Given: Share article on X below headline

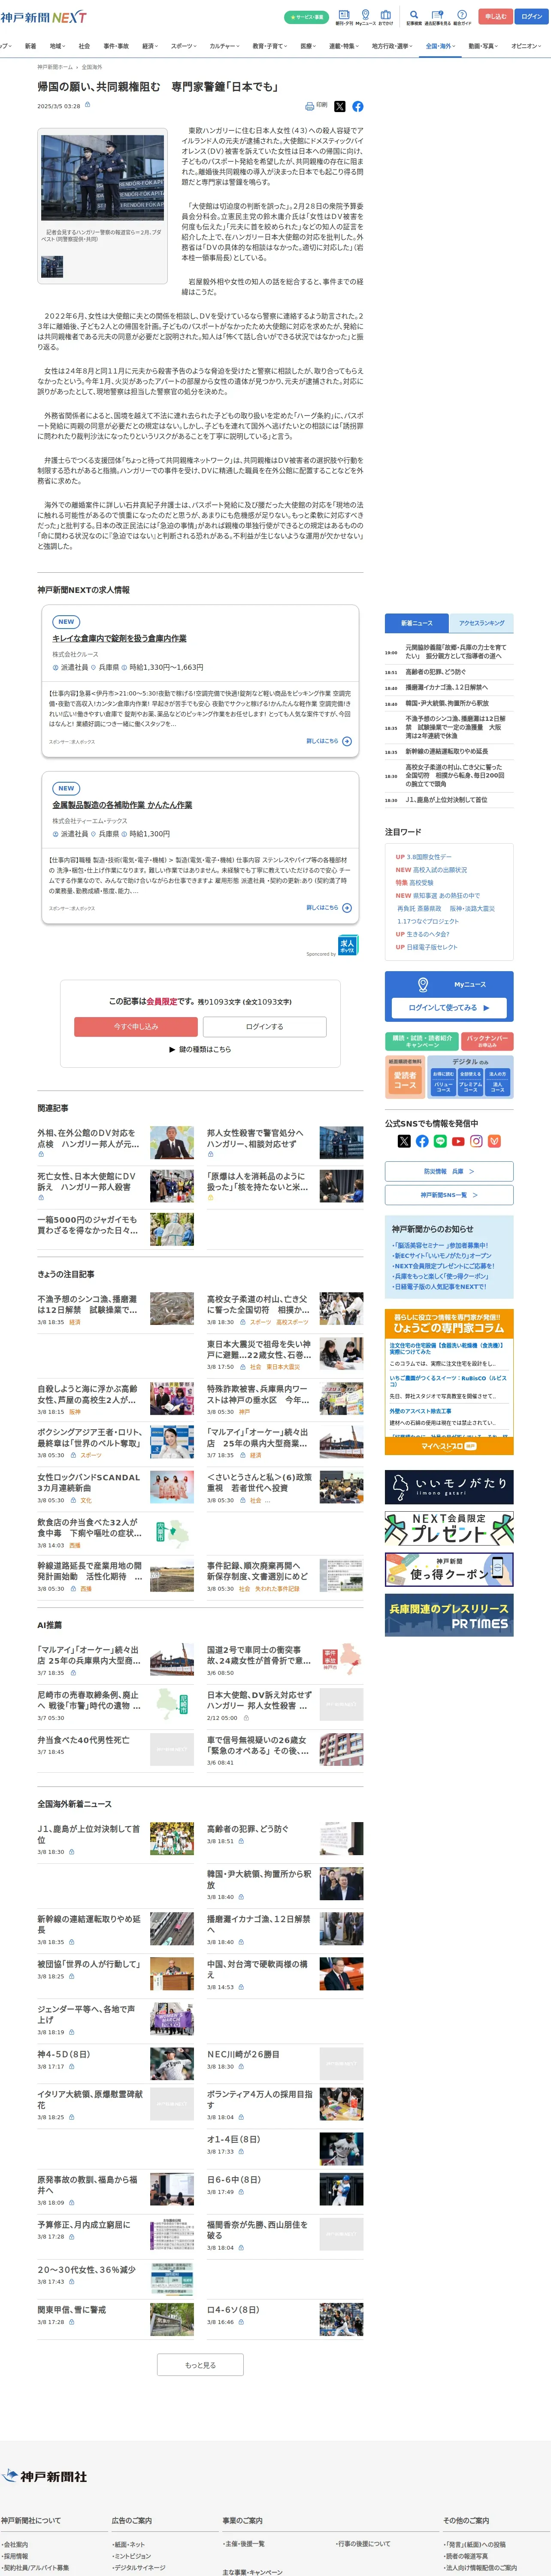Looking at the screenshot, I should click(x=339, y=106).
